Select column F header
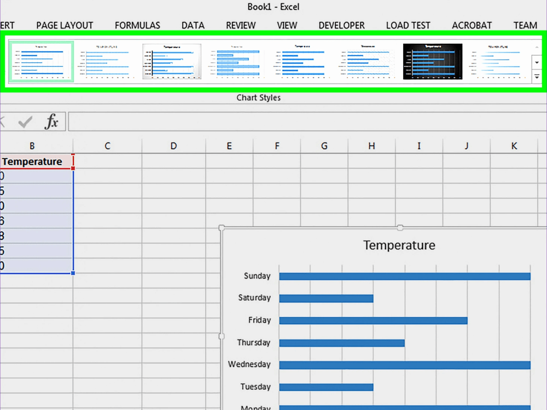 point(277,146)
